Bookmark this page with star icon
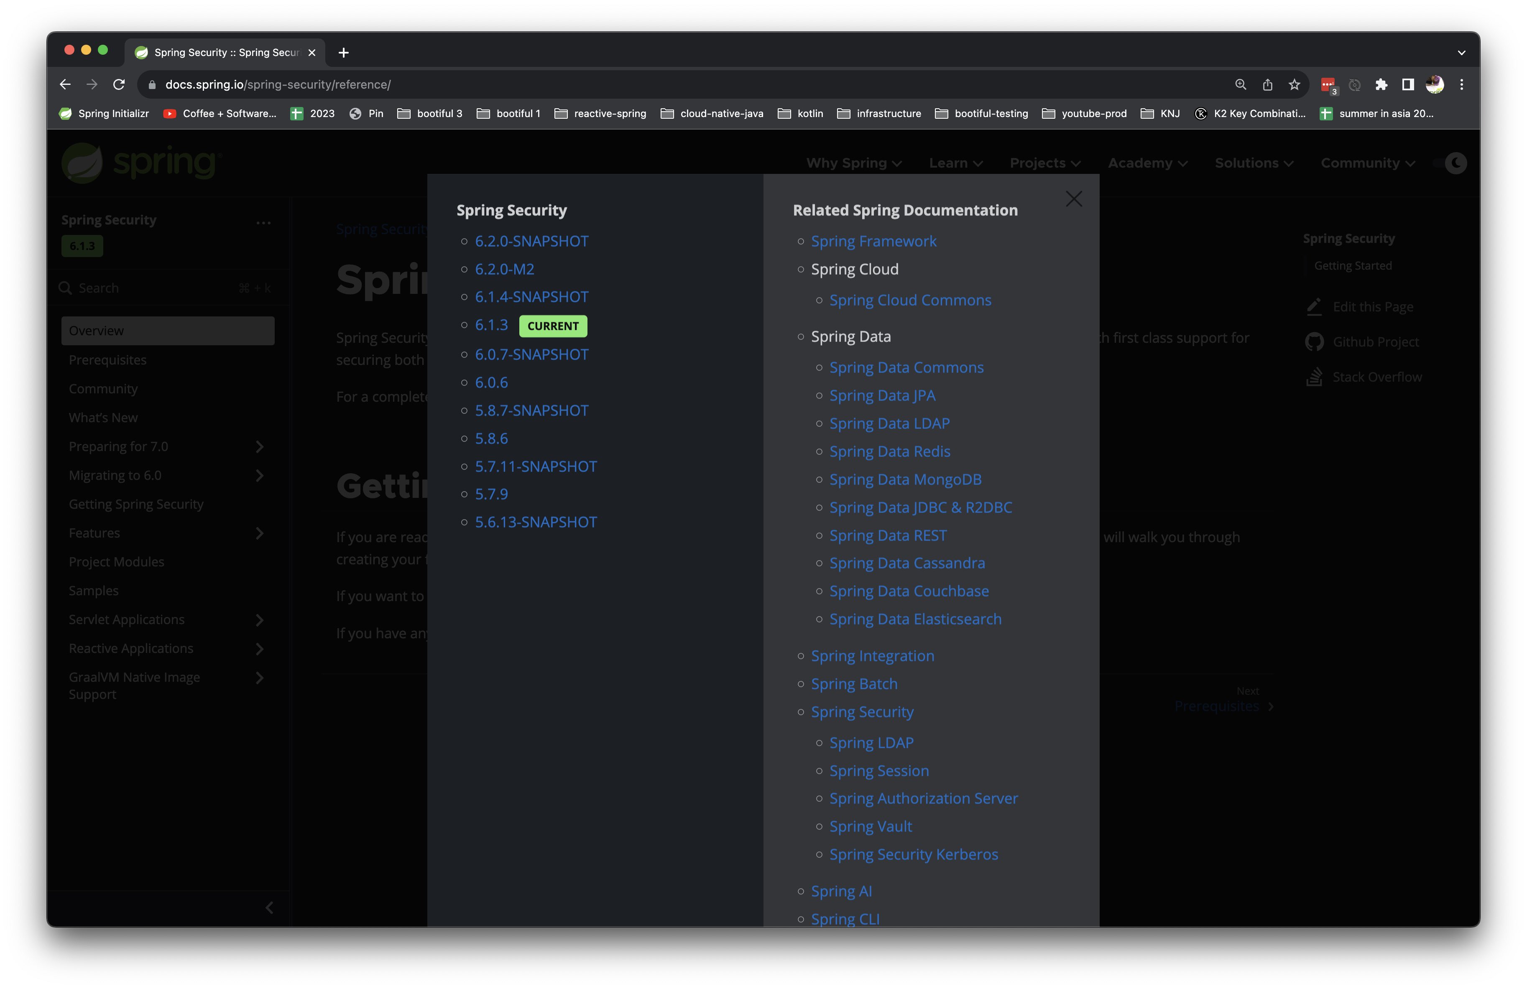Screen dimensions: 1527x989 pos(1294,84)
